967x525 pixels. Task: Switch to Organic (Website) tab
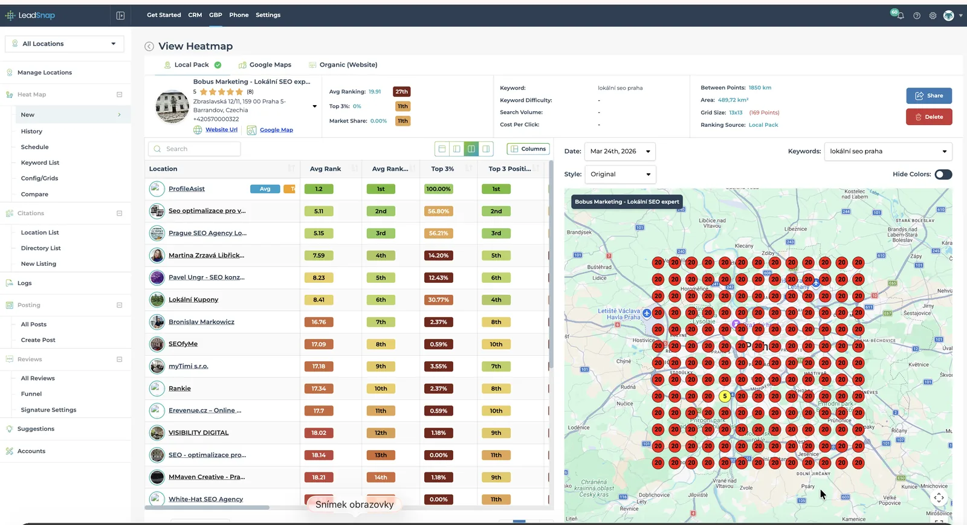343,65
